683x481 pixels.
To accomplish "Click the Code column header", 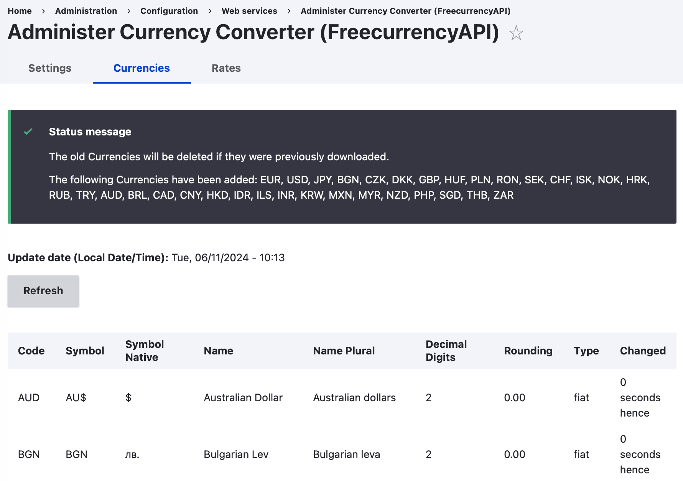I will coord(31,351).
